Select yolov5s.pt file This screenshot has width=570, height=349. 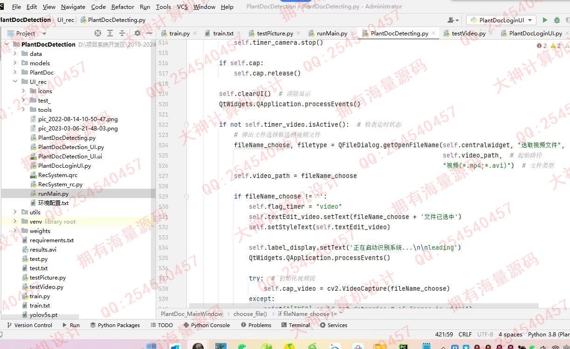(43, 315)
